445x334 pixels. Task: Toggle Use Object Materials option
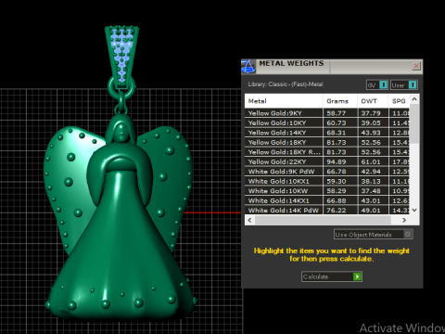tap(373, 235)
